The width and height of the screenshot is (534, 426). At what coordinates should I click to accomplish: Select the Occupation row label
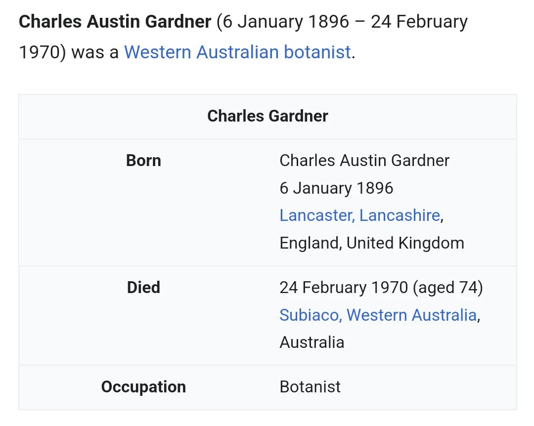(x=143, y=387)
